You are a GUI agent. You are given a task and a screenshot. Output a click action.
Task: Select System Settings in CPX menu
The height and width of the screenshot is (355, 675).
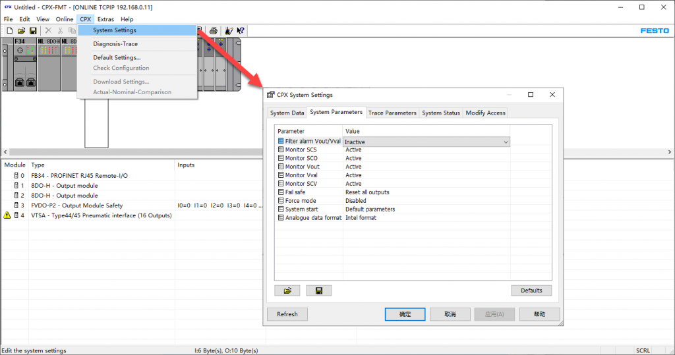(137, 30)
